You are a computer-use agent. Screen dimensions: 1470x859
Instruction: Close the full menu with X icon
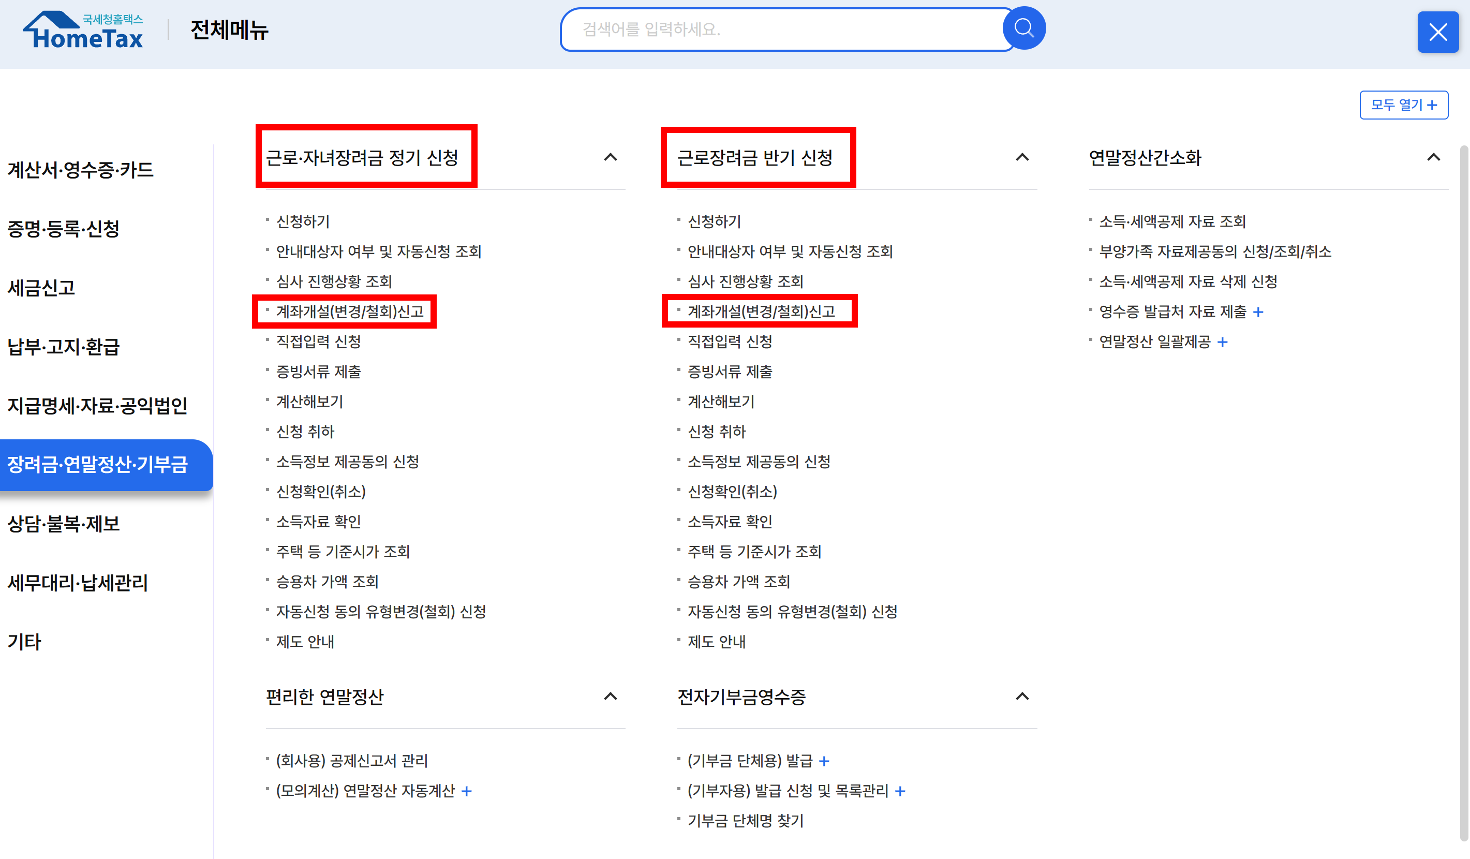click(x=1437, y=32)
